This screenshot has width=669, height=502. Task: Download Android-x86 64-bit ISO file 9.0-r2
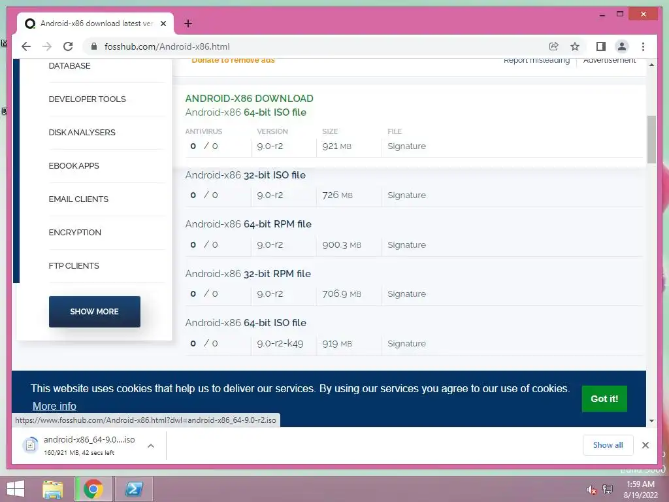[x=246, y=112]
